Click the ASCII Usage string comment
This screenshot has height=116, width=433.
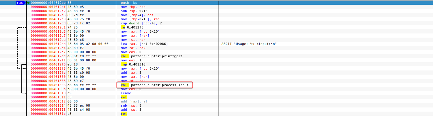click(249, 44)
